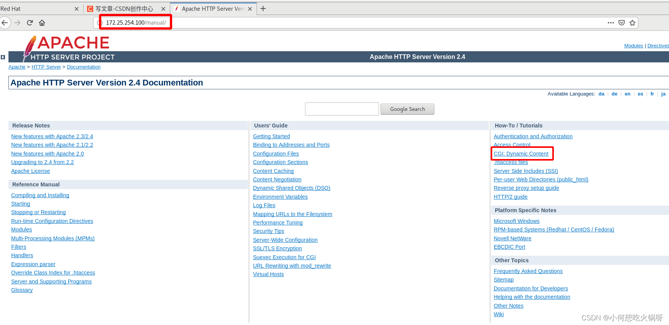Click the small left arrow beside the header
Screen dimensions: 669x325
tap(3, 57)
